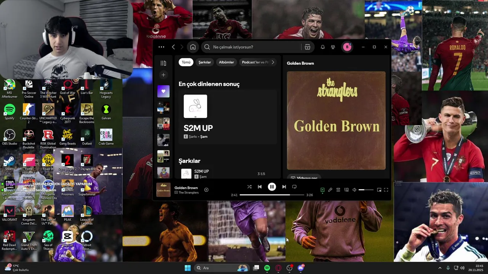The height and width of the screenshot is (274, 488).
Task: Click the taskbar search box 'Ara'
Action: pyautogui.click(x=222, y=268)
